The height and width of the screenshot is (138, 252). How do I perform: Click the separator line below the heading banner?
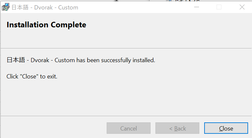pos(126,48)
